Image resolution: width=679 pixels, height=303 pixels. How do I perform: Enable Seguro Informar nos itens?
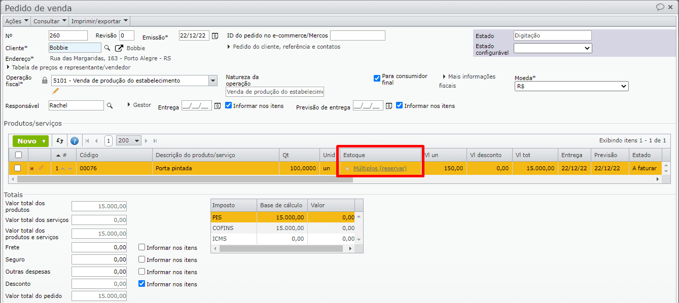pos(142,259)
